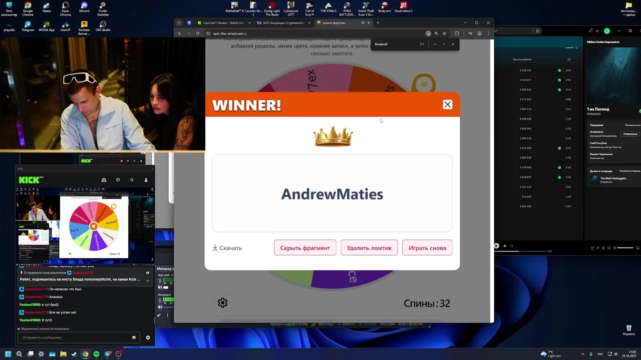Open Kick subscriptions heart icon

[x=118, y=180]
